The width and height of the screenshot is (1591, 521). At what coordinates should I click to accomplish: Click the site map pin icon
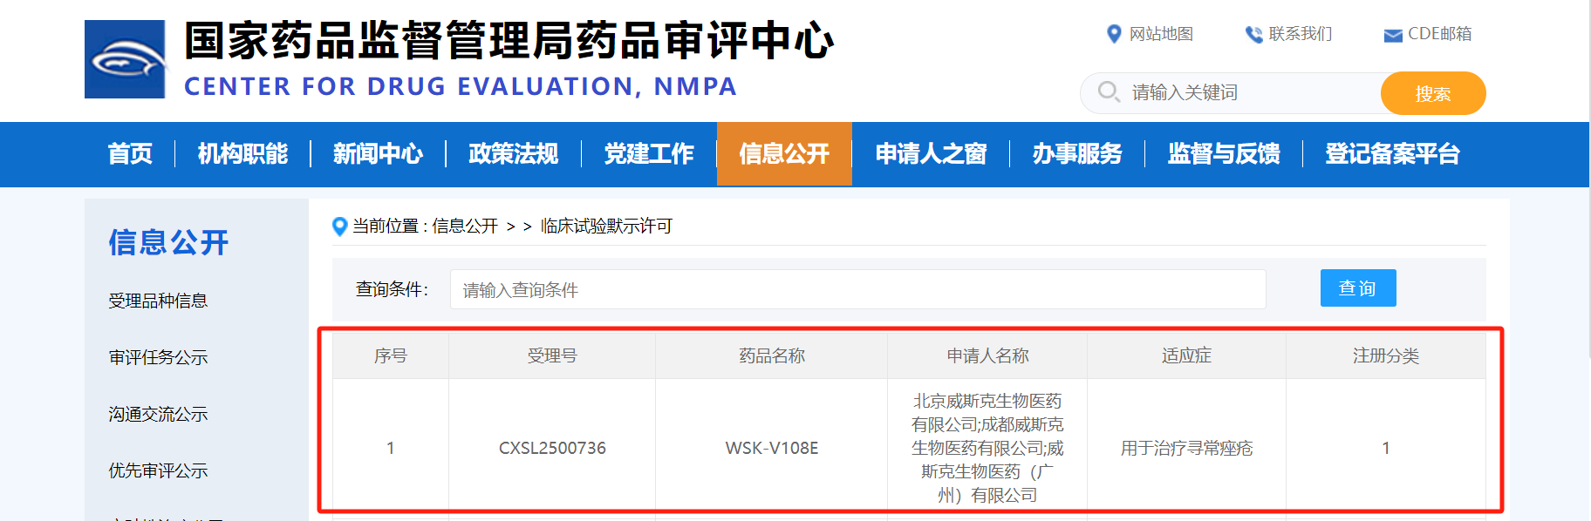click(x=1114, y=34)
